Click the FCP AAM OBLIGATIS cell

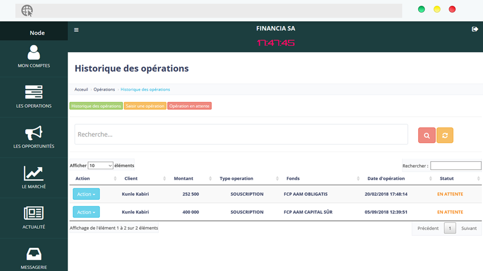[x=305, y=194]
